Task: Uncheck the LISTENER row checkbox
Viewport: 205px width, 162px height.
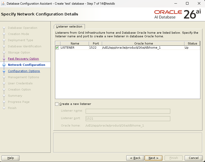Action: (x=57, y=48)
